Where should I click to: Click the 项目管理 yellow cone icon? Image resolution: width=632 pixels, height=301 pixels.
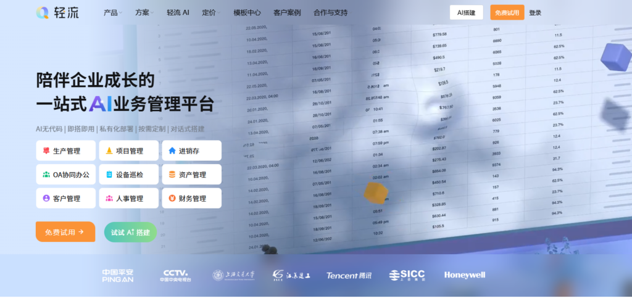coord(109,150)
